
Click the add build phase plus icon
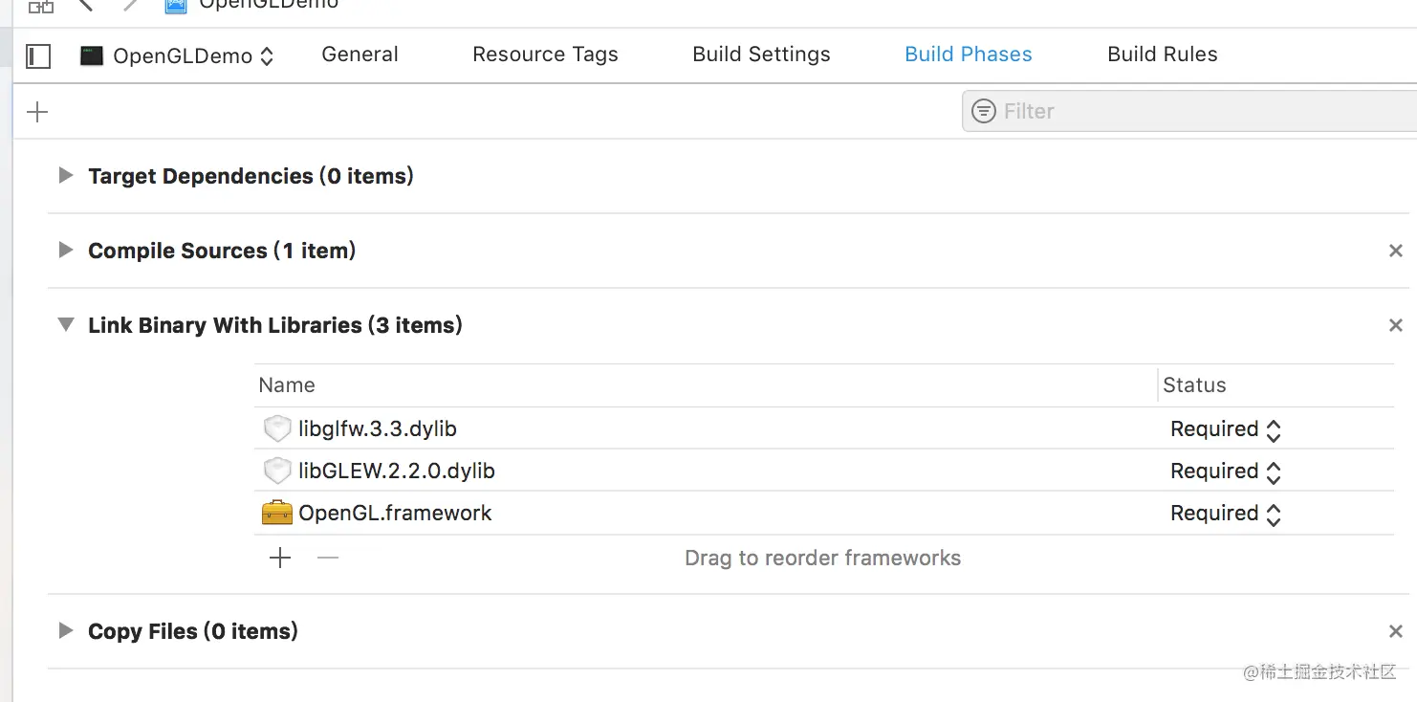point(37,112)
